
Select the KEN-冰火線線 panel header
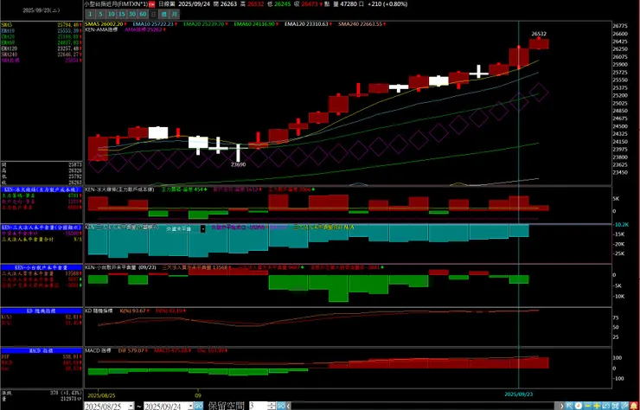42,190
